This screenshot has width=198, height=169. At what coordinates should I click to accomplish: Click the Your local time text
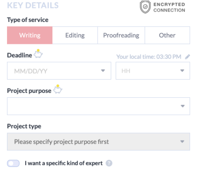point(149,57)
